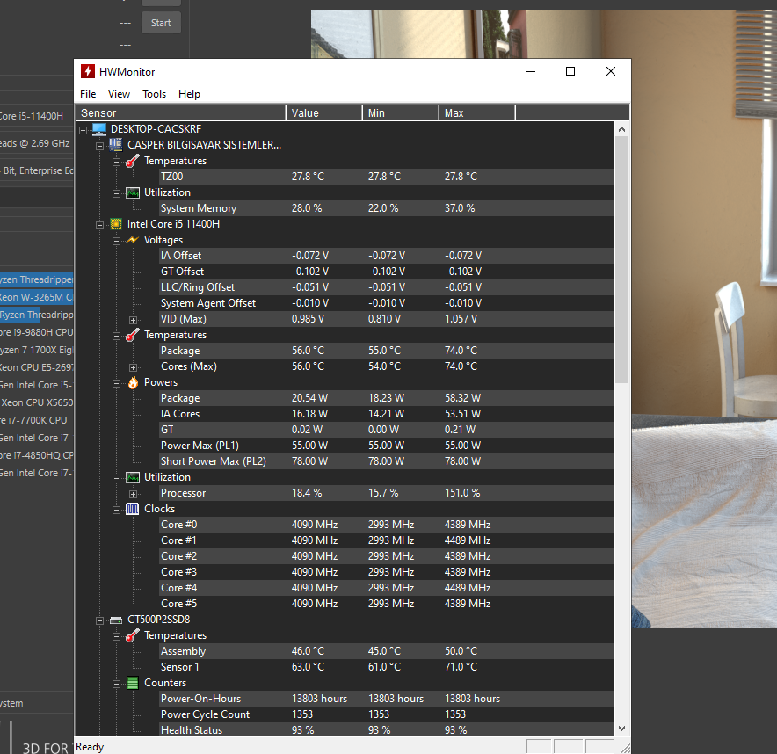The image size is (777, 754).
Task: Click the SSD Temperatures thermometer icon
Action: 133,635
